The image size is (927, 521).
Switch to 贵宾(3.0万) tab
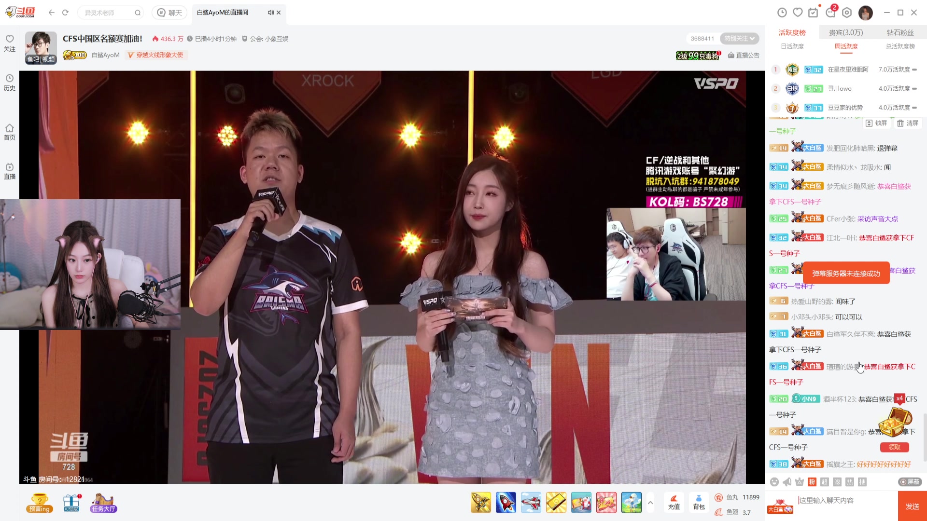[846, 32]
